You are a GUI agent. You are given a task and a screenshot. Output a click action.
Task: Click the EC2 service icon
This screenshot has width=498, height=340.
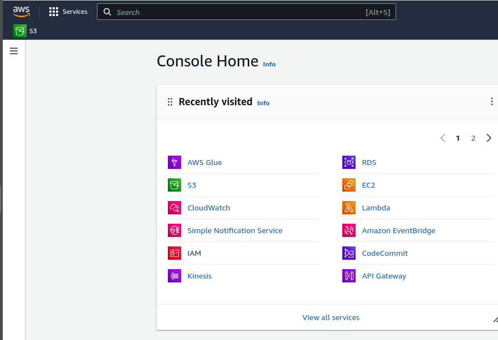[348, 185]
